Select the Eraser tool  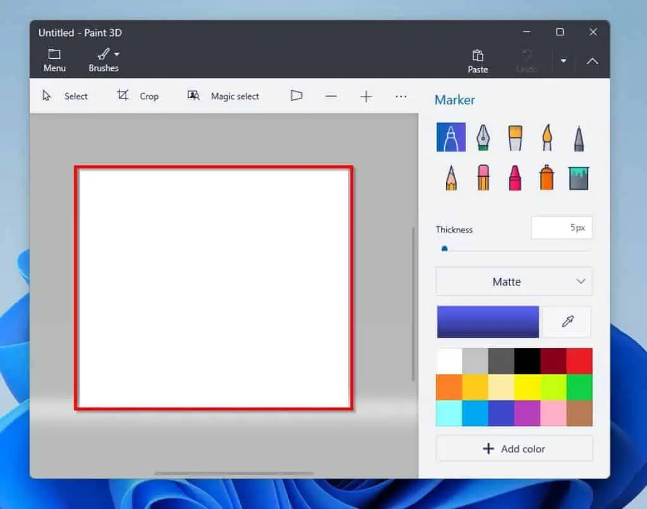tap(483, 177)
